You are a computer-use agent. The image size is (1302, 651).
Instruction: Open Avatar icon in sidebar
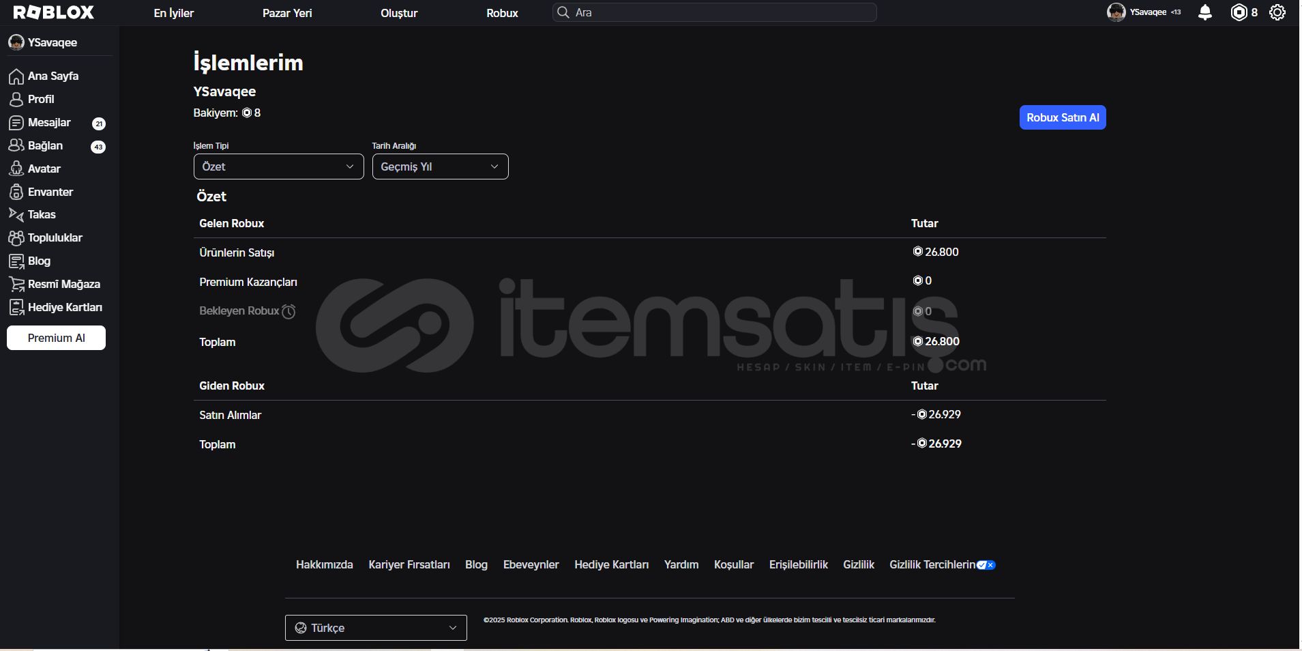pos(16,169)
